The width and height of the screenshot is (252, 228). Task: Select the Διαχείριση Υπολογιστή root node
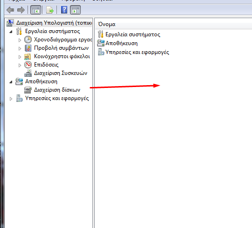(x=54, y=23)
